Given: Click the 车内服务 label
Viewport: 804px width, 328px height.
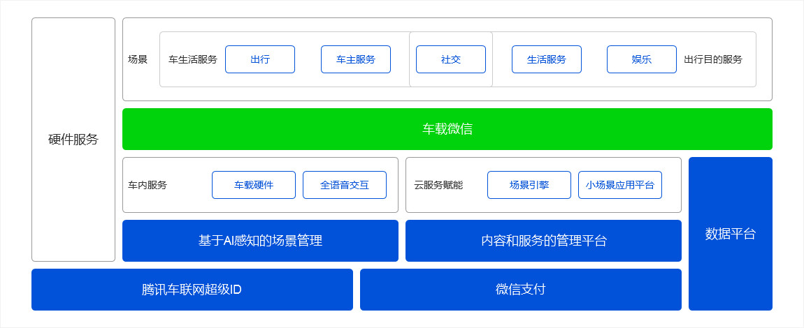Looking at the screenshot, I should coord(148,185).
